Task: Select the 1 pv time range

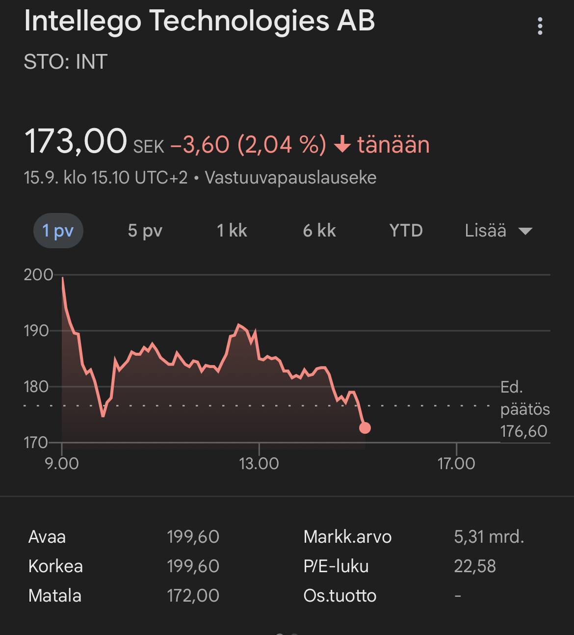Action: (x=58, y=231)
